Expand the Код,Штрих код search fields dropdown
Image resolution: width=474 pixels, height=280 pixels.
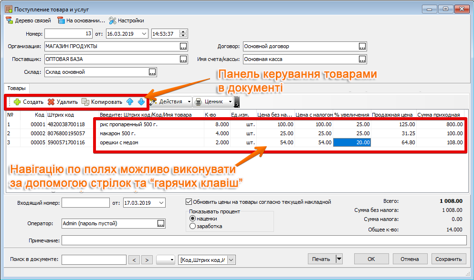point(231,260)
